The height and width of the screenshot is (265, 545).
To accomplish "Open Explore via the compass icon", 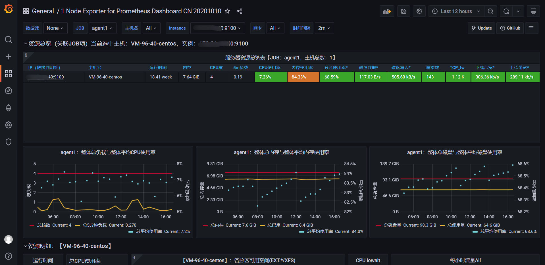I will click(9, 91).
